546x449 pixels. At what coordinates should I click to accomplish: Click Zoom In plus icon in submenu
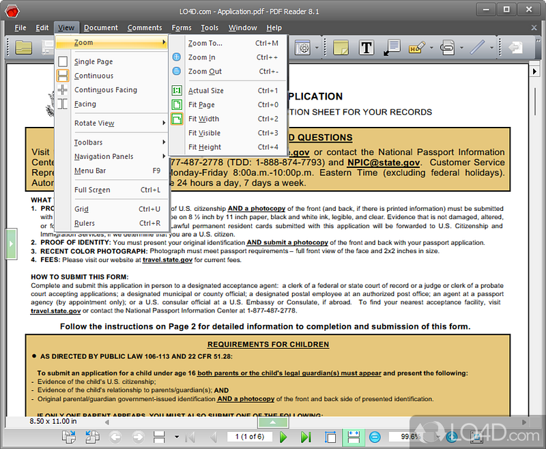click(x=177, y=57)
